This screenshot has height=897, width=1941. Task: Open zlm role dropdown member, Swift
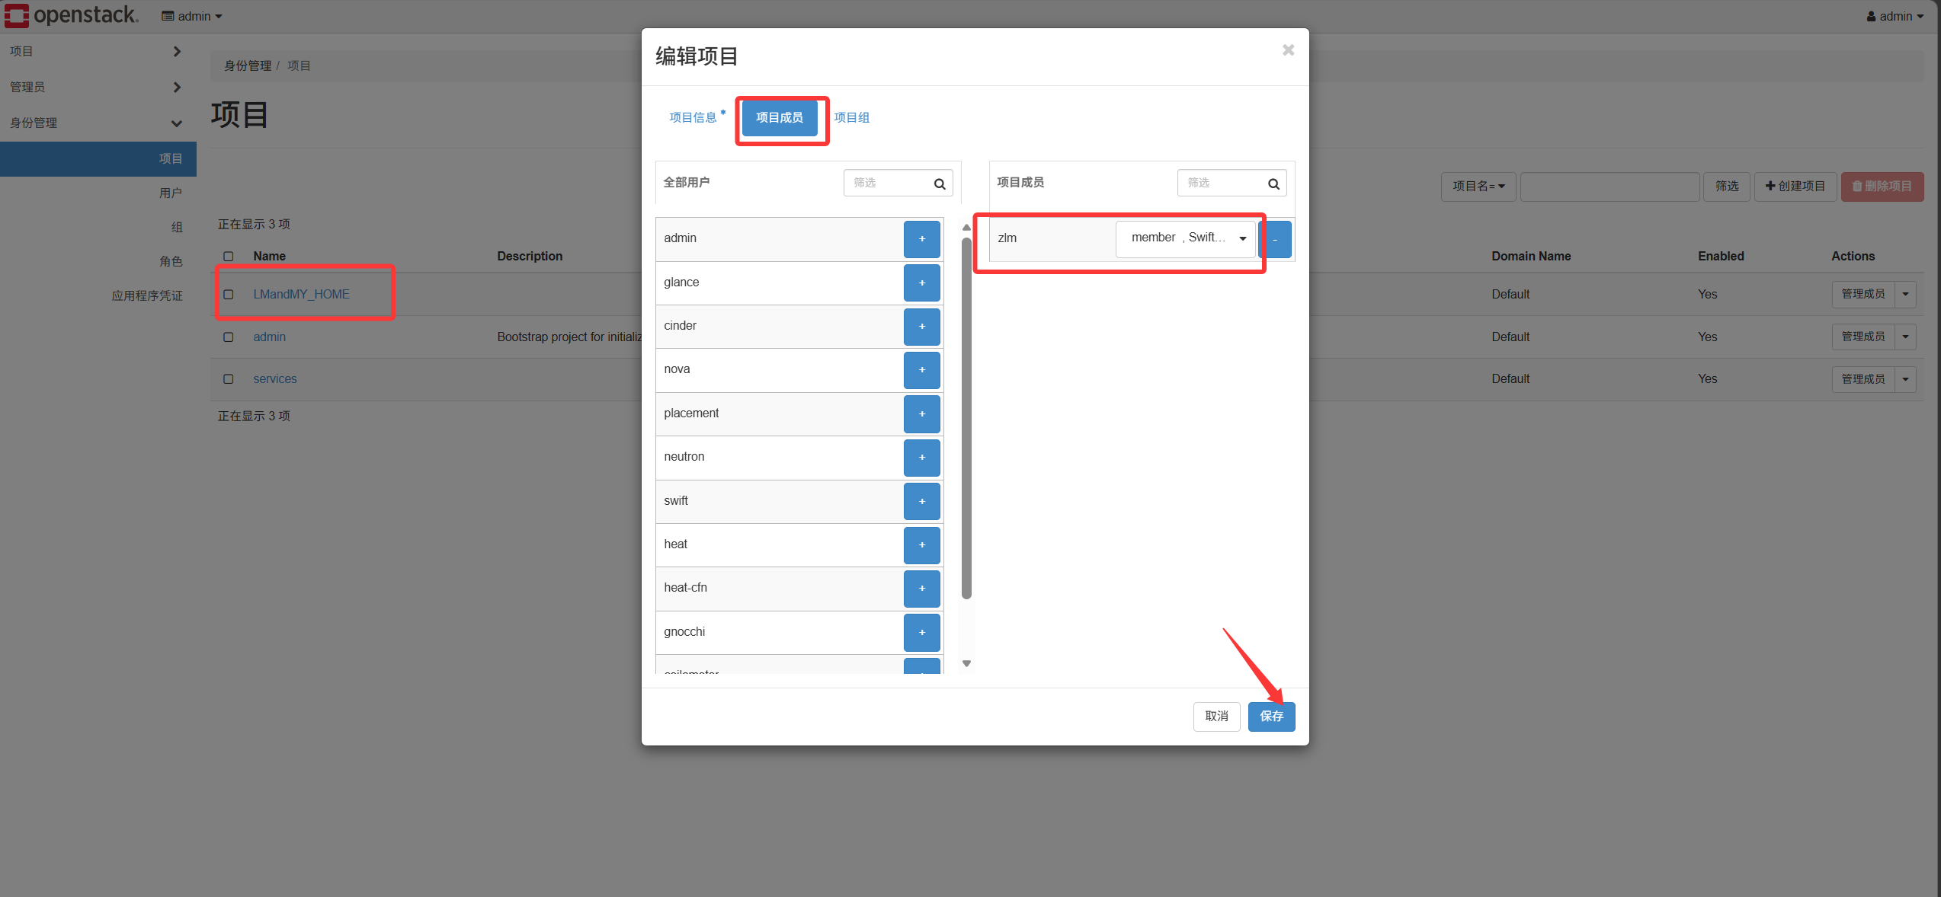[1186, 238]
